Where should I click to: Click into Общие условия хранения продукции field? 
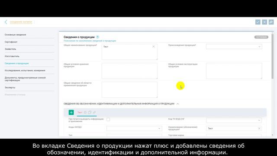click(x=129, y=71)
